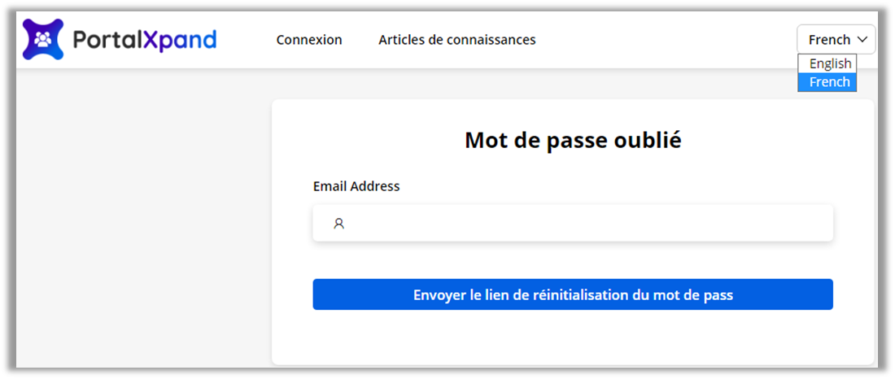Open the Connexion page
The width and height of the screenshot is (895, 379).
(309, 40)
